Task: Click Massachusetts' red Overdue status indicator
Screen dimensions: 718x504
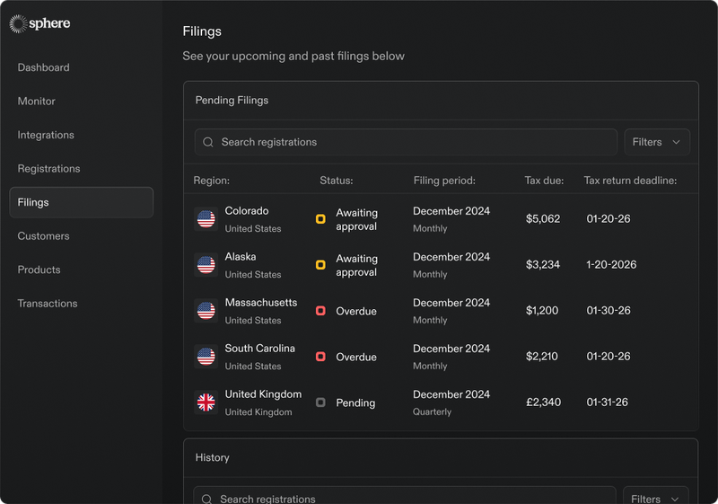Action: (320, 311)
